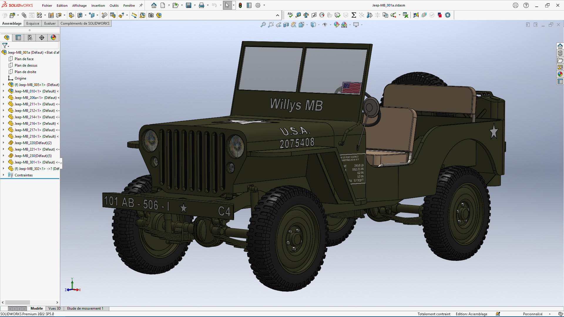
Task: Activate Zoom to Area tool
Action: (x=271, y=25)
